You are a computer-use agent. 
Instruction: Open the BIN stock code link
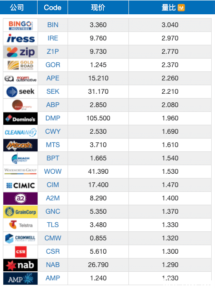tap(53, 25)
